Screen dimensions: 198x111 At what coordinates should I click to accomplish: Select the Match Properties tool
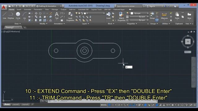click(x=121, y=17)
